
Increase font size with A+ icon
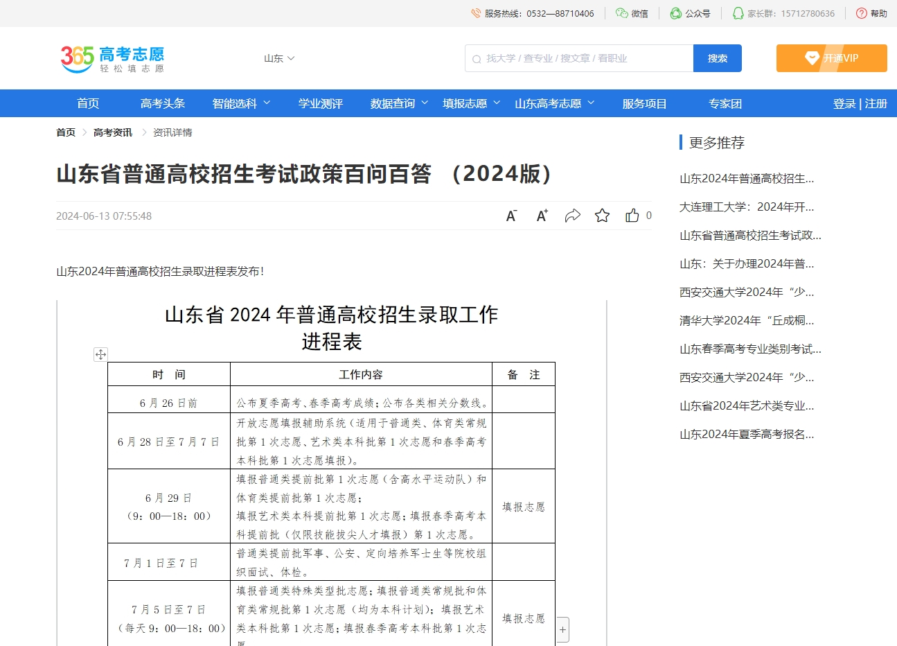(542, 216)
